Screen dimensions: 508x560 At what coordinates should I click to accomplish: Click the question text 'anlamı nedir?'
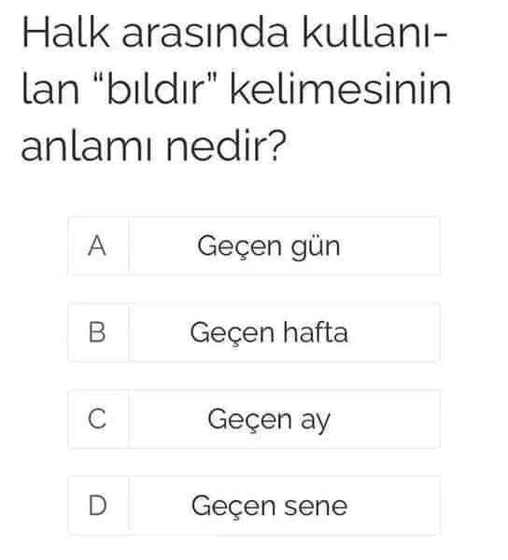(x=154, y=147)
